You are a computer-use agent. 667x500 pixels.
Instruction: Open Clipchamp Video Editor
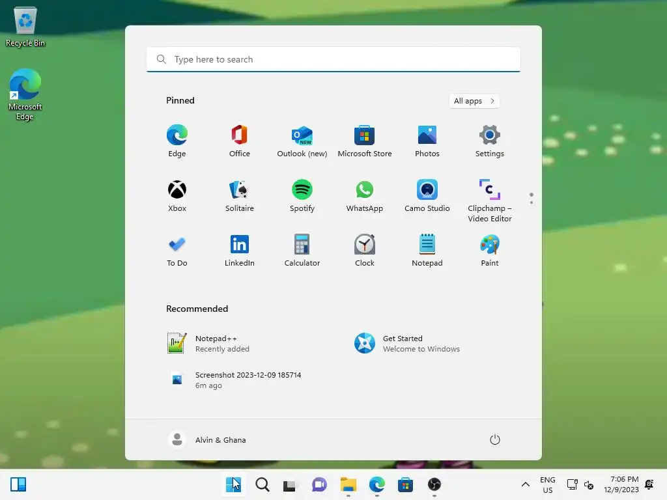tap(490, 201)
